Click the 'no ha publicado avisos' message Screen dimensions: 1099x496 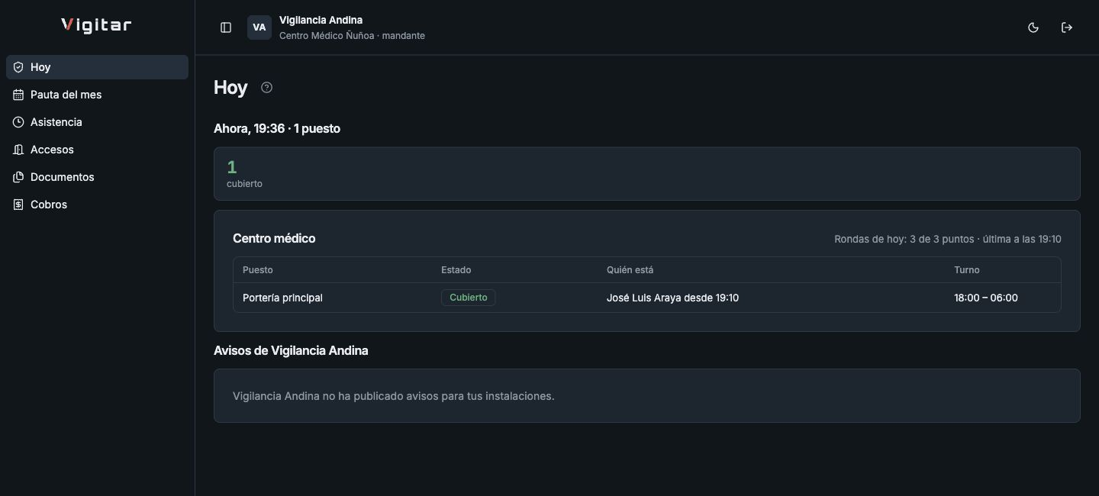click(393, 396)
